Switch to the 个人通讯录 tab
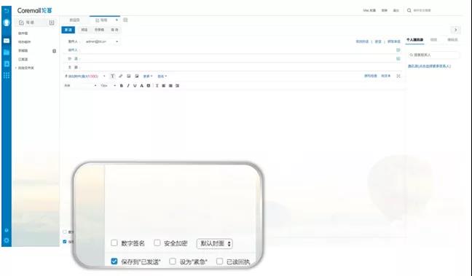Viewport: 472px width, 276px height. tap(414, 40)
